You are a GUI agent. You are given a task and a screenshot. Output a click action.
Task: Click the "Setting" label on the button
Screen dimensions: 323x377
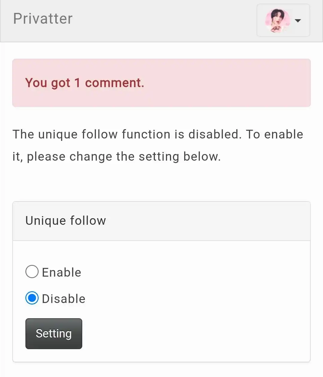coord(54,334)
